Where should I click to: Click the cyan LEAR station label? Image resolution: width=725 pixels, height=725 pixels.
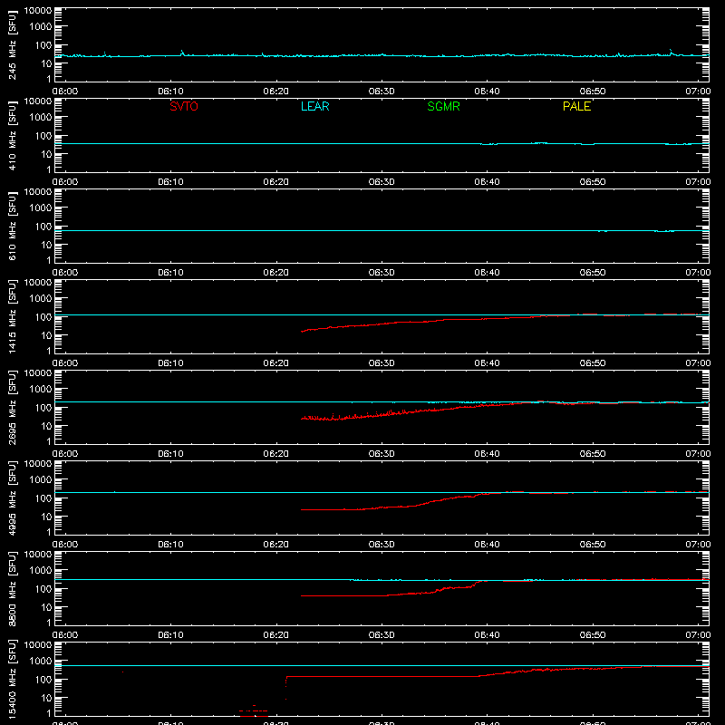coord(314,106)
